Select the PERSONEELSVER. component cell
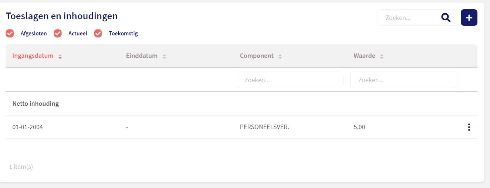Image resolution: width=490 pixels, height=188 pixels. point(264,127)
